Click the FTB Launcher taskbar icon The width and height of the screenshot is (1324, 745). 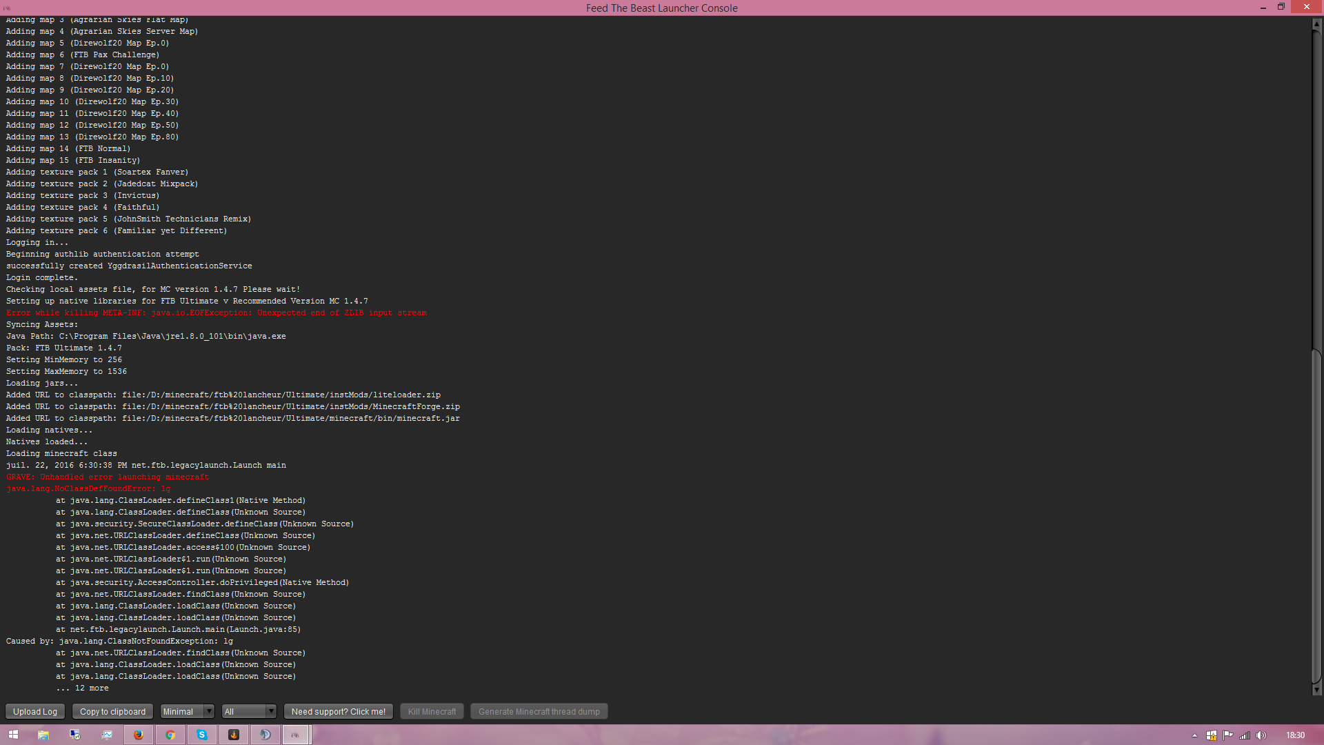click(x=296, y=735)
